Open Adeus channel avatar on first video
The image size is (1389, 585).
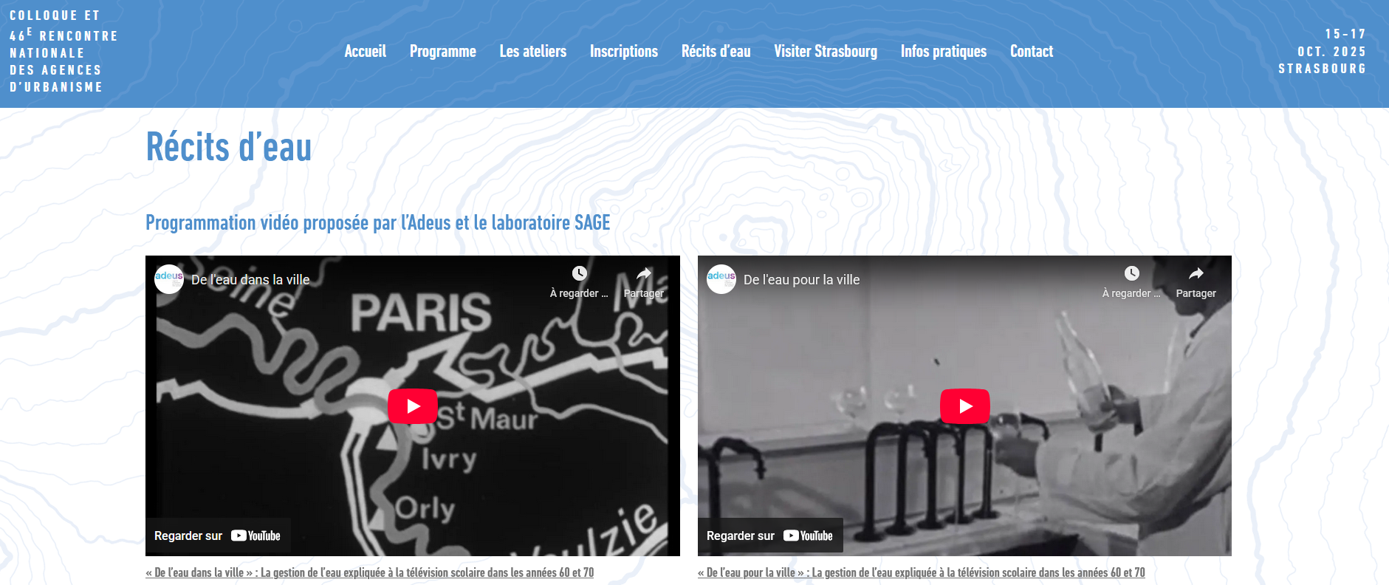click(169, 279)
